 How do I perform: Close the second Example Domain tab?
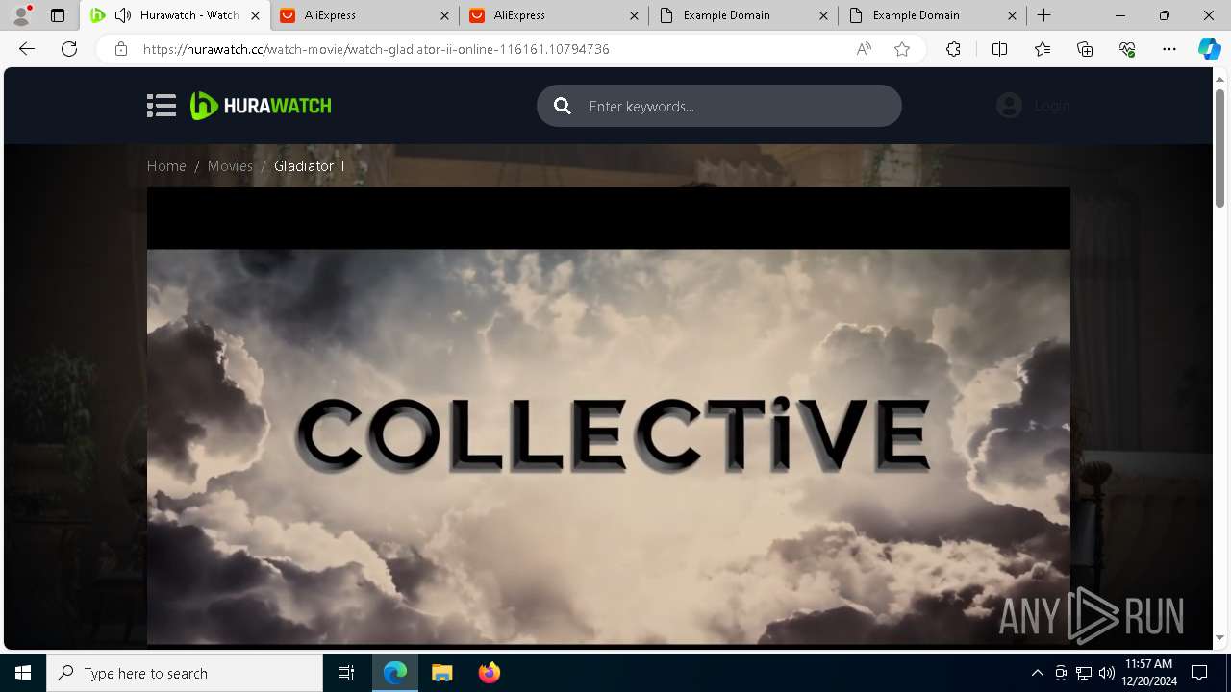pyautogui.click(x=1013, y=15)
